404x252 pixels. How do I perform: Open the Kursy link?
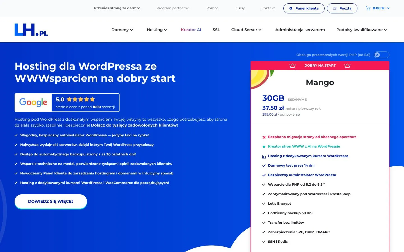240,8
